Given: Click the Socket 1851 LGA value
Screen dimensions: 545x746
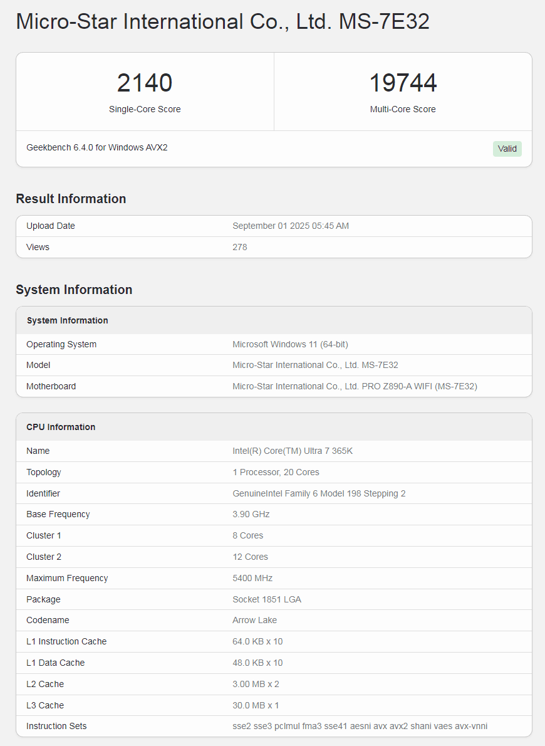Looking at the screenshot, I should 267,599.
